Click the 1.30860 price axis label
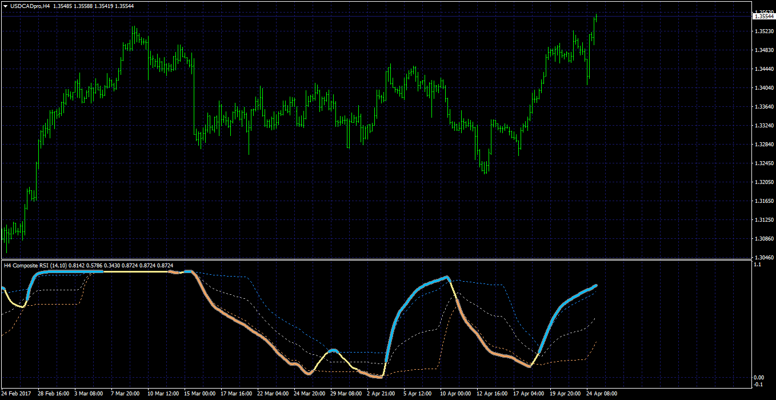776x400 pixels. coord(763,239)
